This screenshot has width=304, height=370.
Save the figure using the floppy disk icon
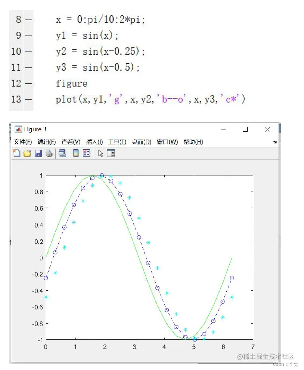tap(38, 153)
